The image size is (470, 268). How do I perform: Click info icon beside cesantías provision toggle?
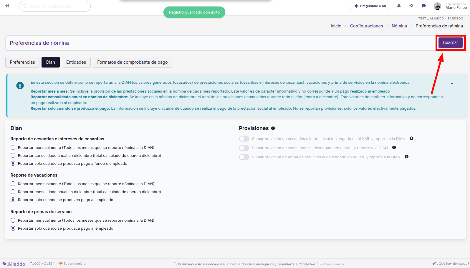(411, 139)
